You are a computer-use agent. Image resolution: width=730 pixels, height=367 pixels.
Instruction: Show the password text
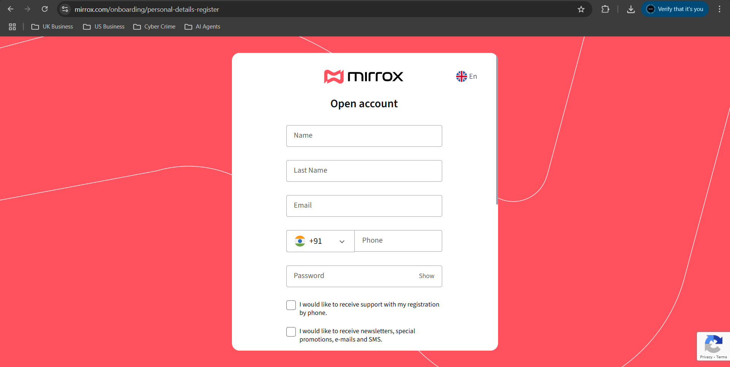tap(426, 276)
